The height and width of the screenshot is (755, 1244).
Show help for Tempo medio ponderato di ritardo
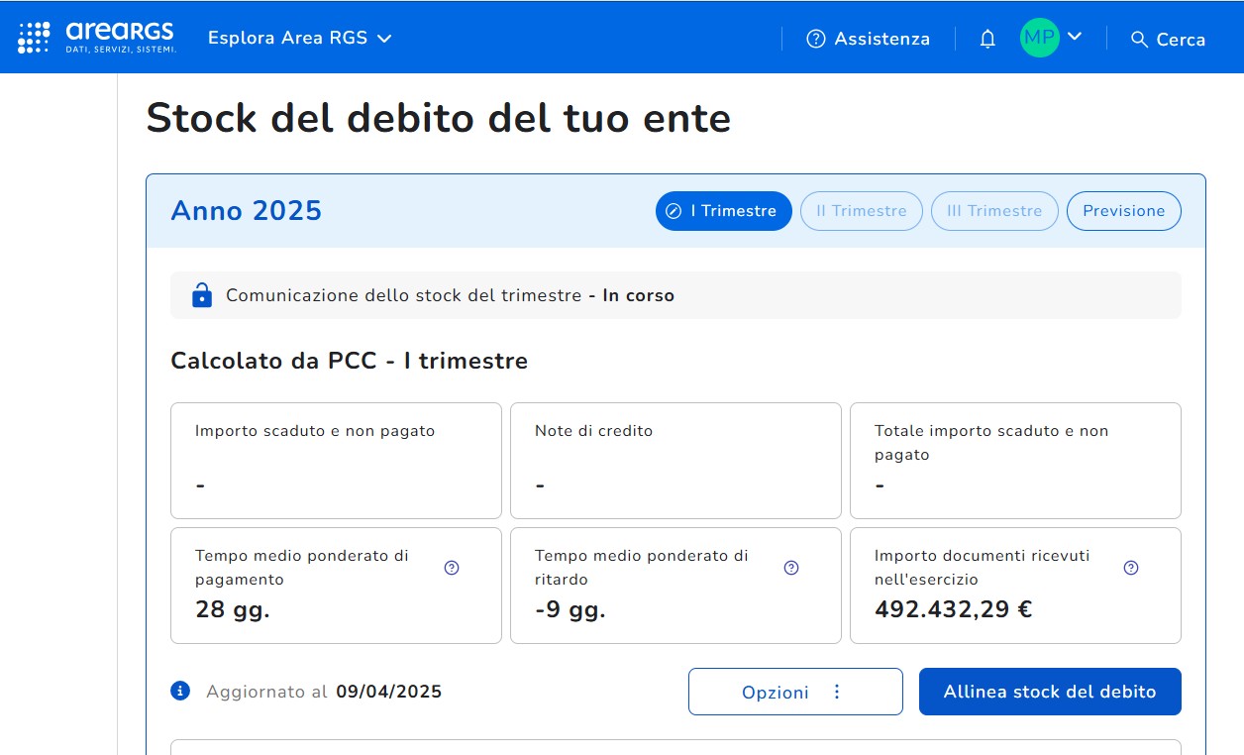(x=791, y=568)
